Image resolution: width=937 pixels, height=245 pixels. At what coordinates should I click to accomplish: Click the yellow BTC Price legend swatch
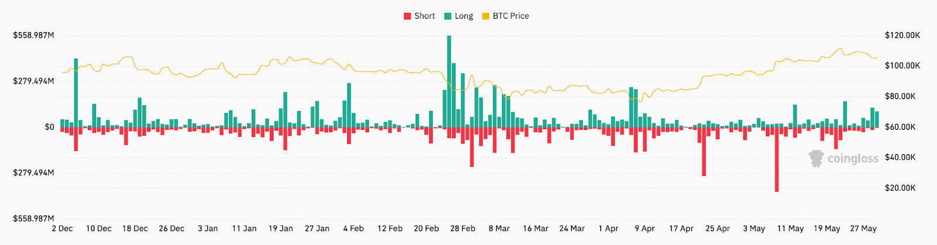pyautogui.click(x=485, y=16)
